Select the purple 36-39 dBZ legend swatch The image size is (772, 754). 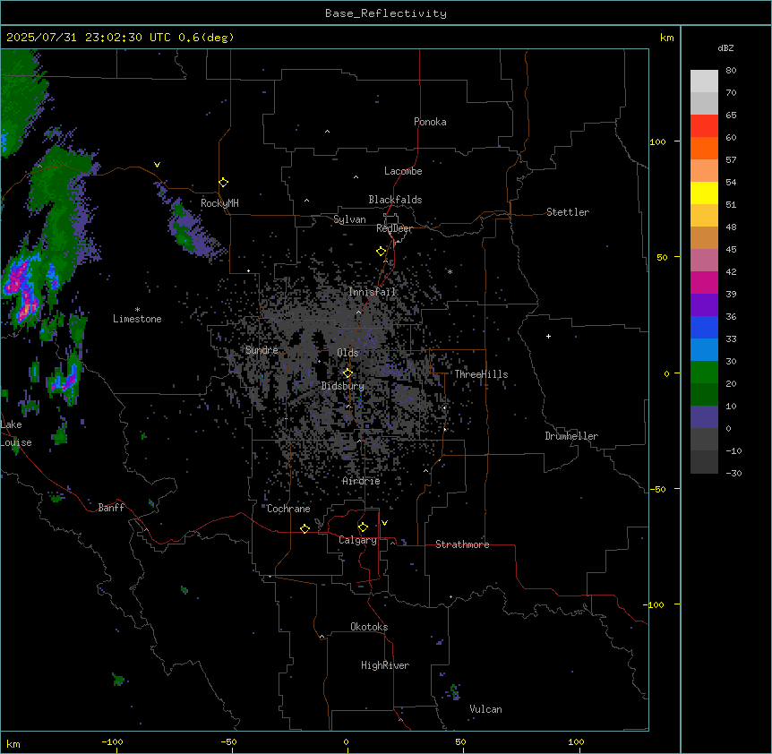(x=704, y=305)
